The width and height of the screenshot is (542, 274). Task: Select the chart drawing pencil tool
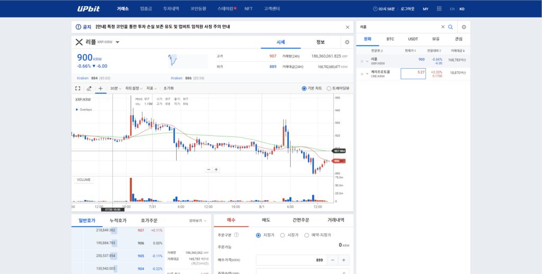(89, 88)
